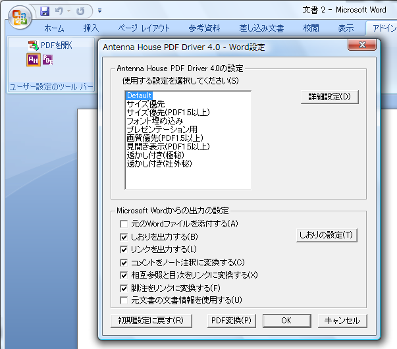The width and height of the screenshot is (397, 349).
Task: Toggle リンクを出力する checkbox
Action: 124,250
